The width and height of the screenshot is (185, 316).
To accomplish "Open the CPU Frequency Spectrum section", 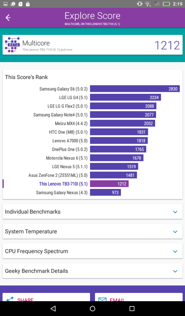I will (x=93, y=251).
